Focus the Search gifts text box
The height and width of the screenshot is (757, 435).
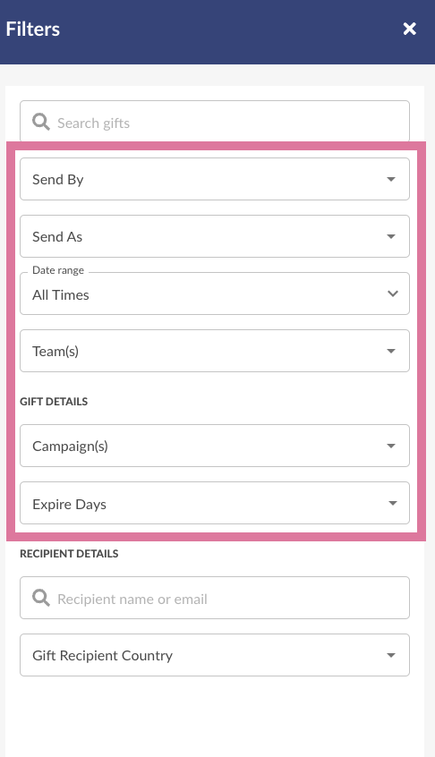tap(215, 122)
